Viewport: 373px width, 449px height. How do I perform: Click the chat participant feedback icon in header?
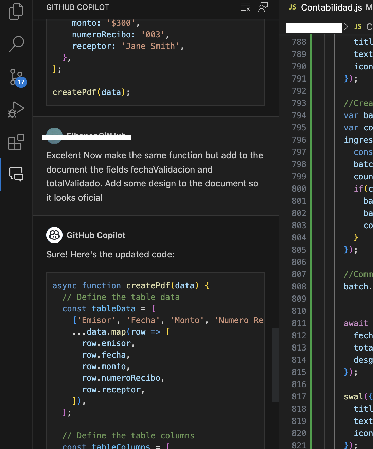tap(263, 7)
